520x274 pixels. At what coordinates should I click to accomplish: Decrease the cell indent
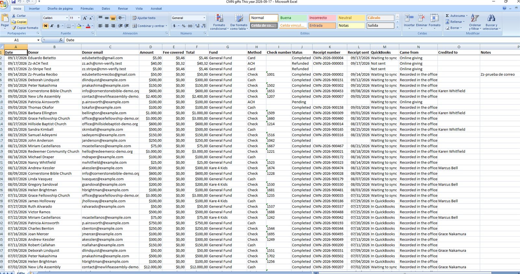(120, 26)
